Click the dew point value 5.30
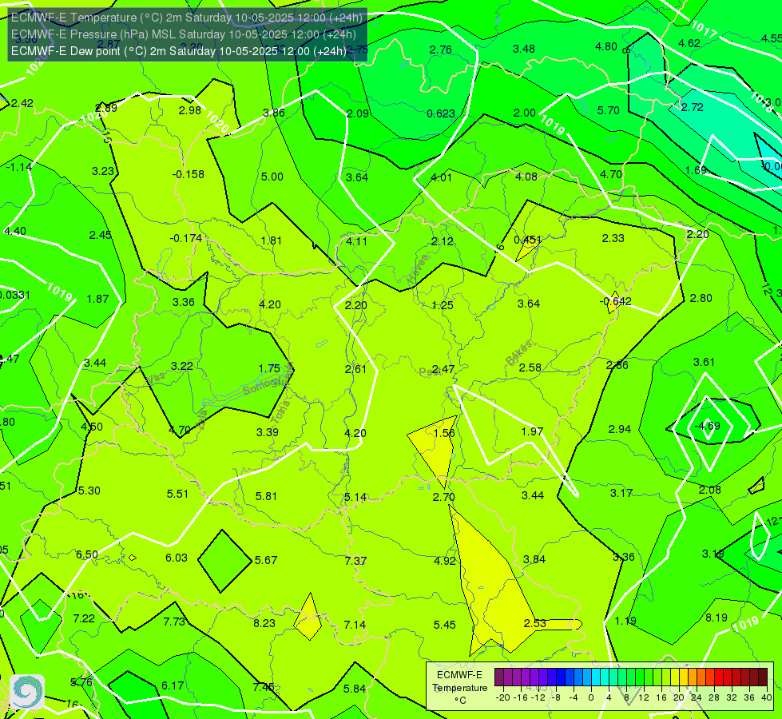 pos(89,491)
